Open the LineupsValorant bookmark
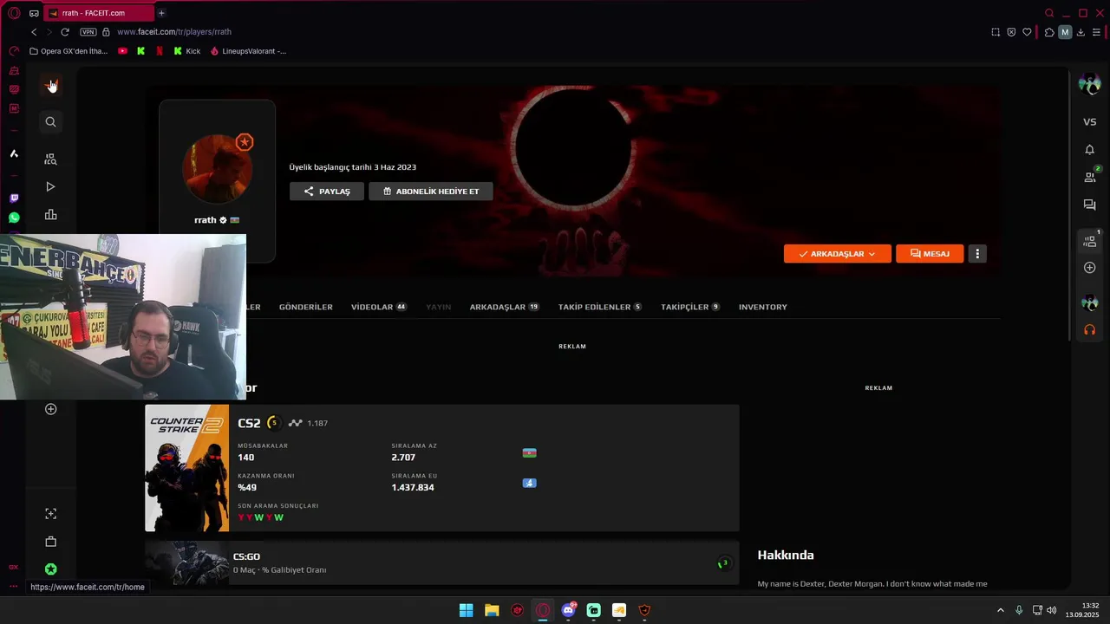 pyautogui.click(x=248, y=51)
